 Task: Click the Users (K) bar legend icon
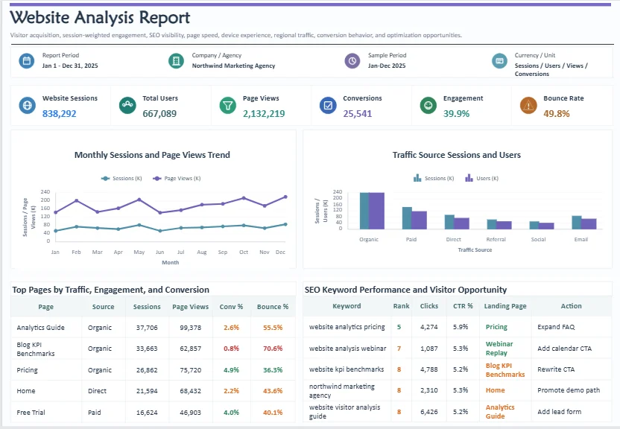469,178
